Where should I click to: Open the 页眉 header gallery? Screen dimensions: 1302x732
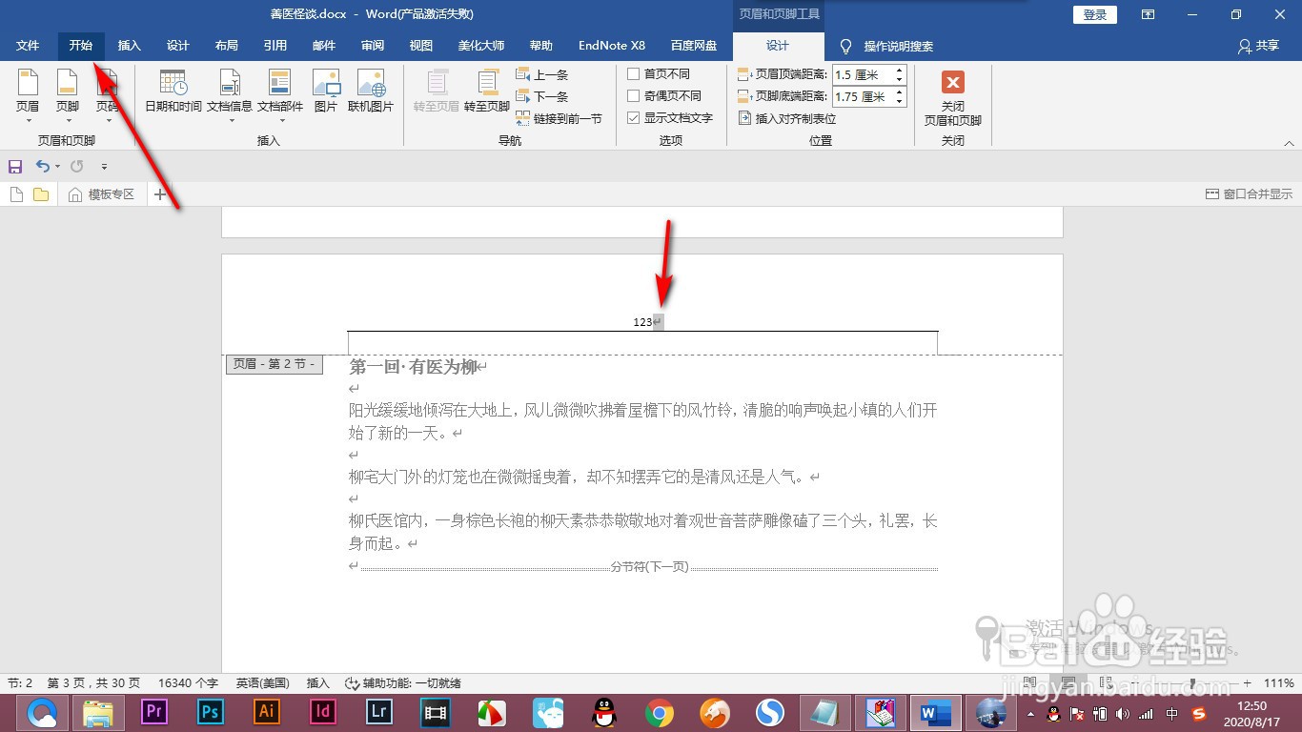coord(28,96)
